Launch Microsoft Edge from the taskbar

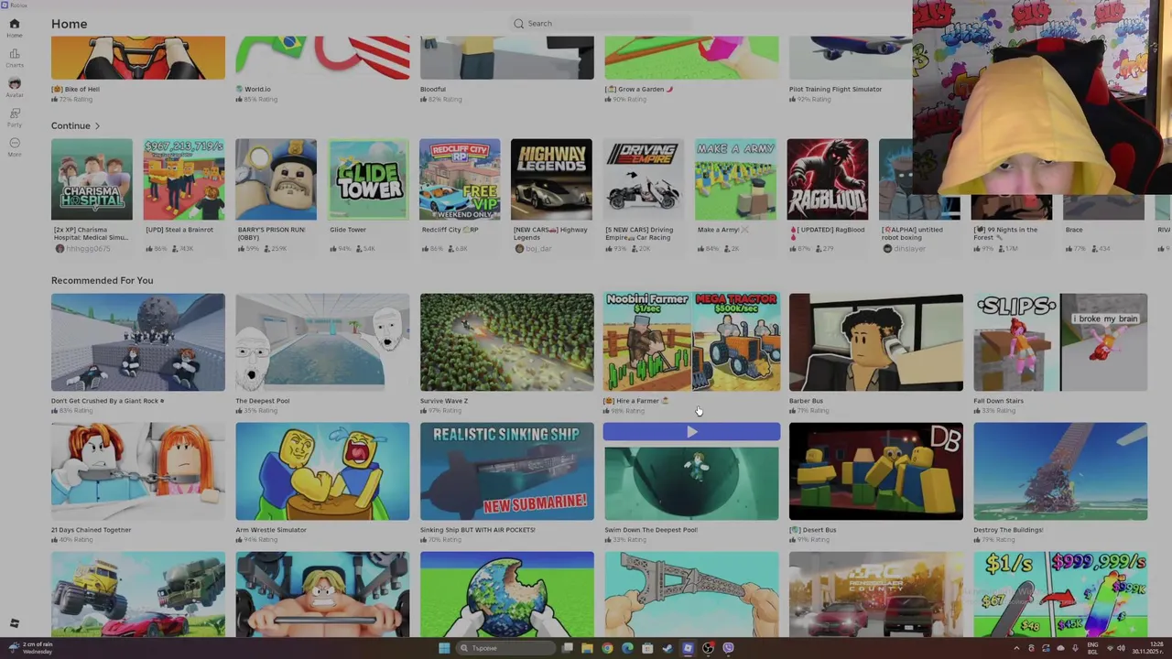pos(627,648)
